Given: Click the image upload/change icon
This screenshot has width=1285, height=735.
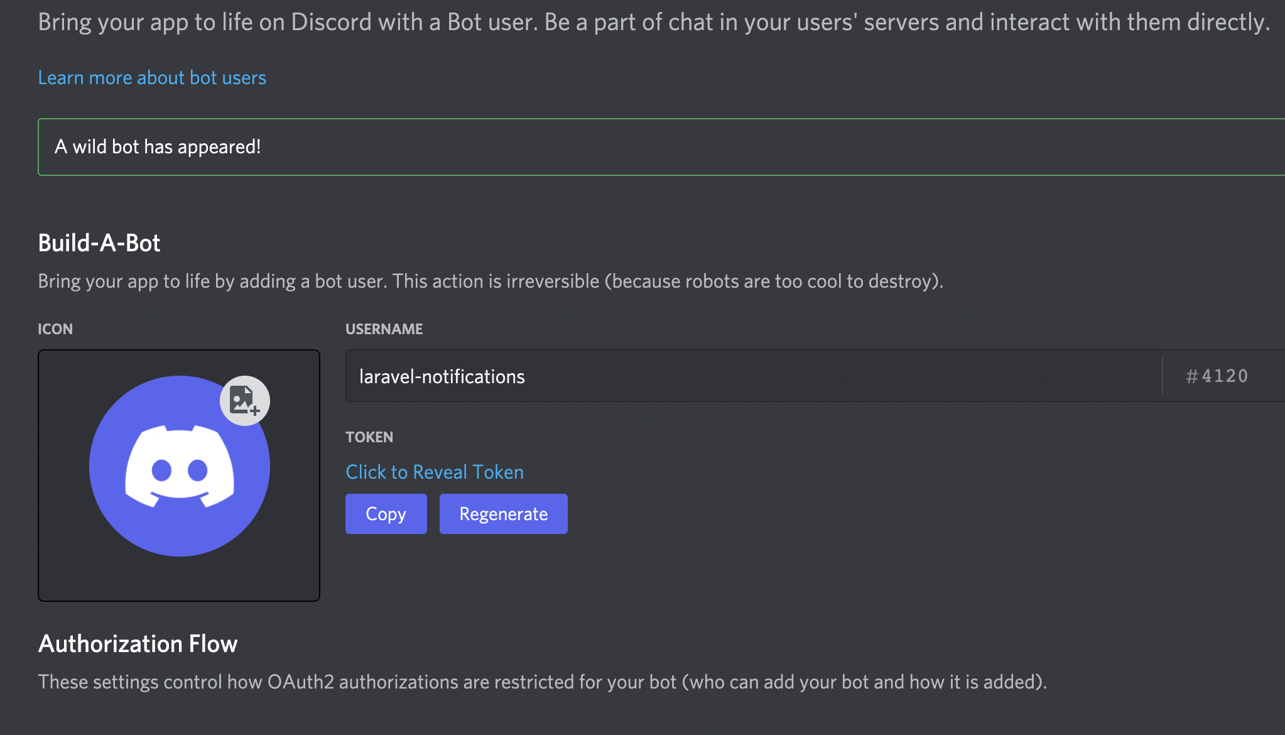Looking at the screenshot, I should click(x=246, y=399).
